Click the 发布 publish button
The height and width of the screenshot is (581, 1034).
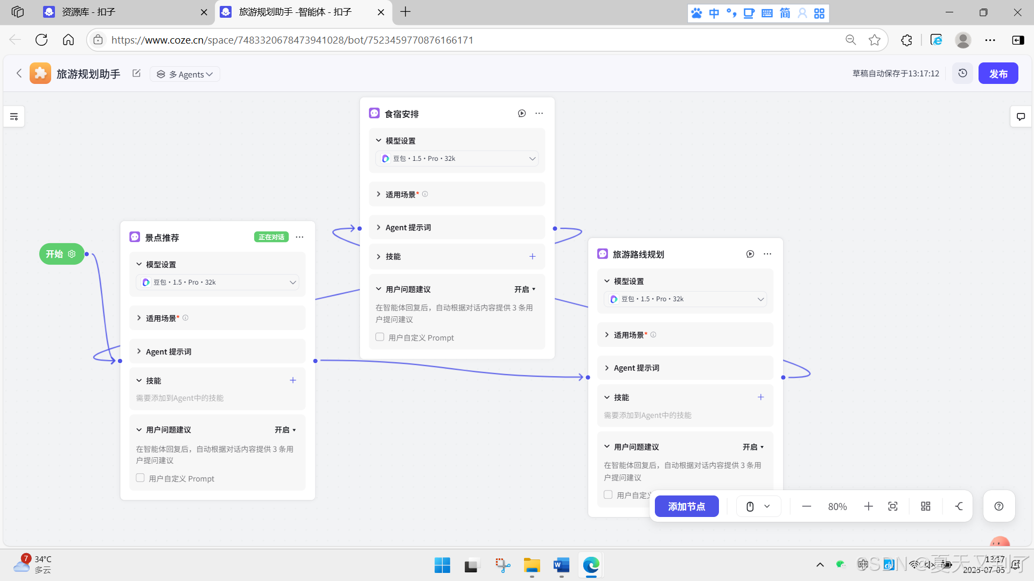pos(997,74)
